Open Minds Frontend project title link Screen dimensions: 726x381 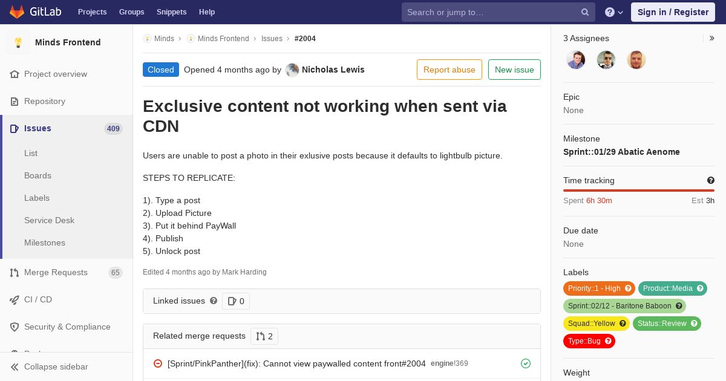68,42
